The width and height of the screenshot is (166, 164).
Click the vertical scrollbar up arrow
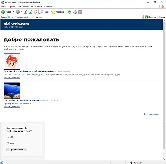point(164,21)
